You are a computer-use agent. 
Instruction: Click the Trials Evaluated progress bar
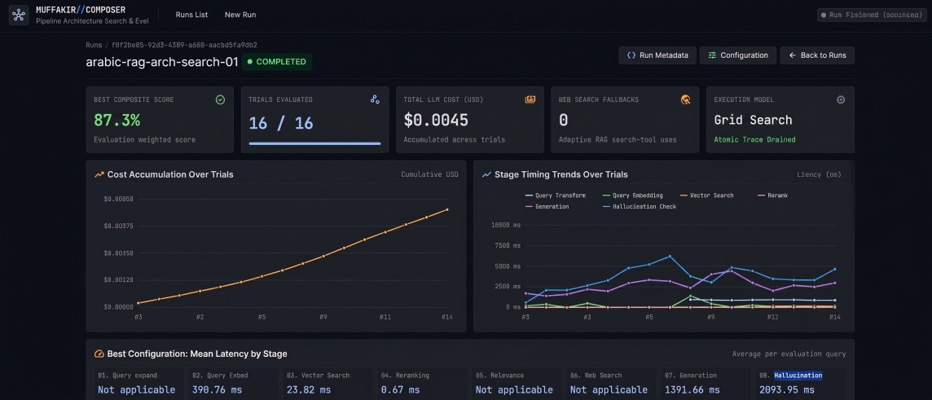314,143
